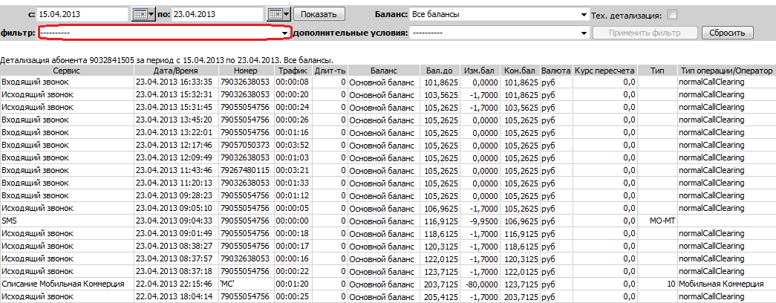Click the date 23.04.2013 12:17:46
The image size is (776, 303).
[174, 145]
